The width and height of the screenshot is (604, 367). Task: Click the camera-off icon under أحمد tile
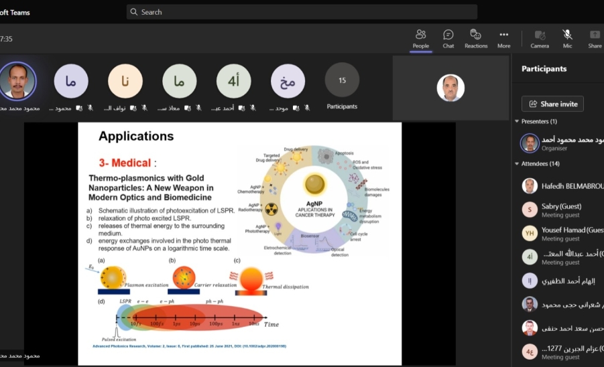(242, 108)
